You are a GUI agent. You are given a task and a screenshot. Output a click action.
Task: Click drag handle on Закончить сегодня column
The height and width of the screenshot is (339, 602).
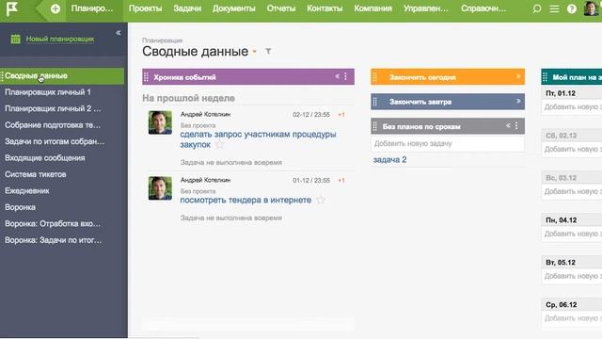pyautogui.click(x=375, y=77)
